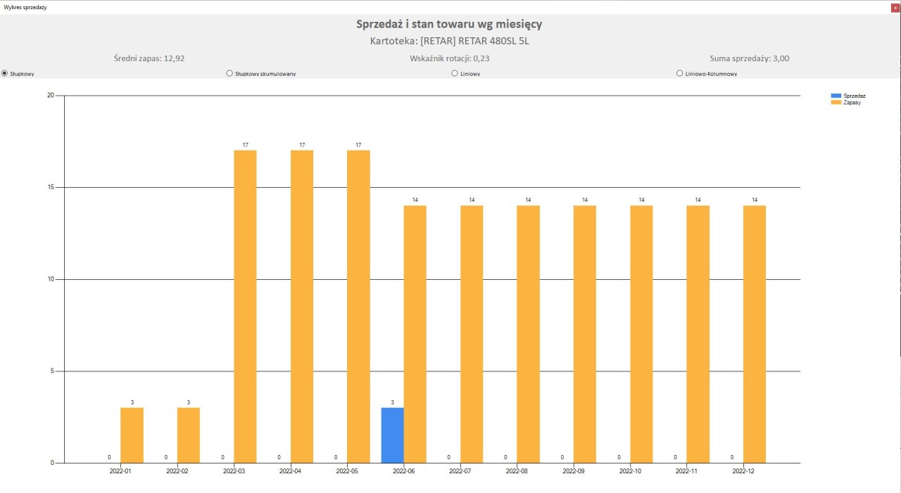Click the orange Zapasy legend swatch
Image resolution: width=901 pixels, height=493 pixels.
pyautogui.click(x=836, y=103)
